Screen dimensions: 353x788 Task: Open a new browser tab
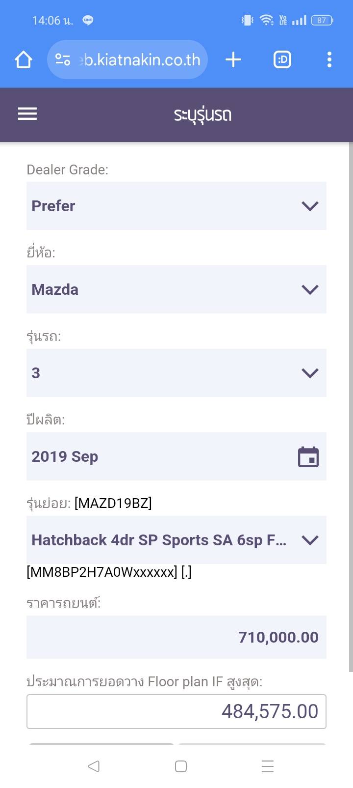tap(233, 60)
